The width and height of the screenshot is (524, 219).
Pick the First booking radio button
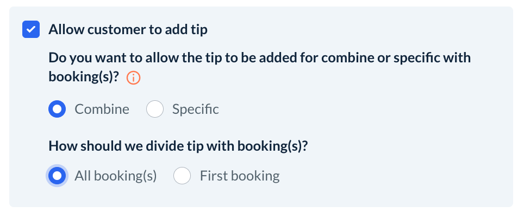point(182,176)
